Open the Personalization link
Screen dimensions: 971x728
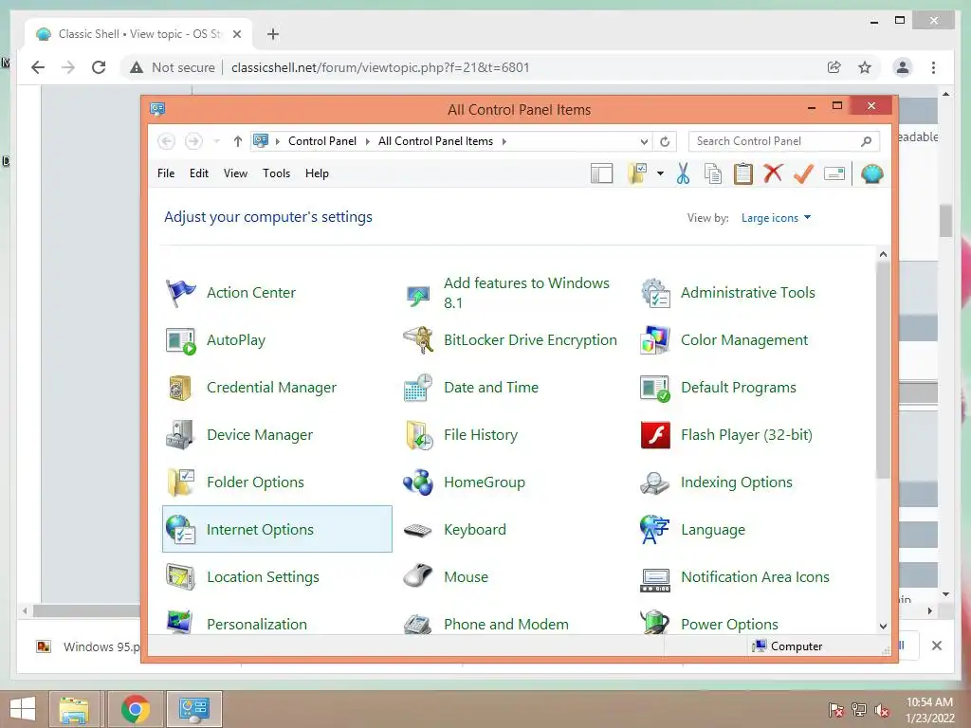click(257, 624)
